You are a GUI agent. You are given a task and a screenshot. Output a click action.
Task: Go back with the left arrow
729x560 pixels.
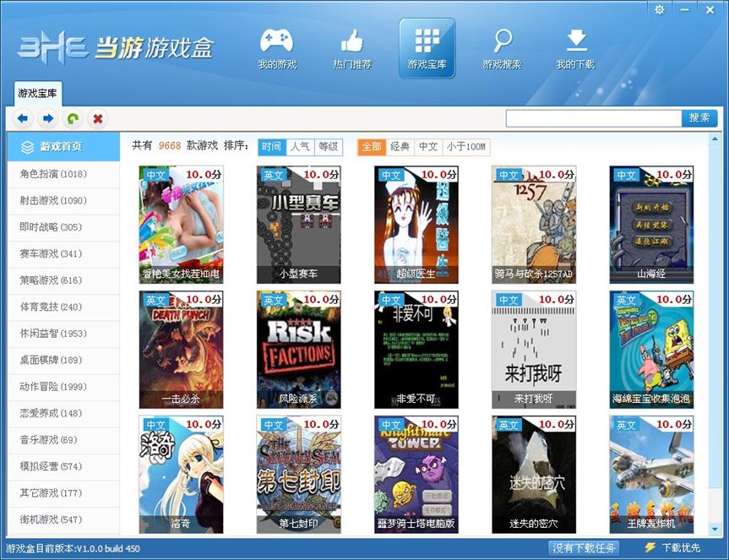22,118
